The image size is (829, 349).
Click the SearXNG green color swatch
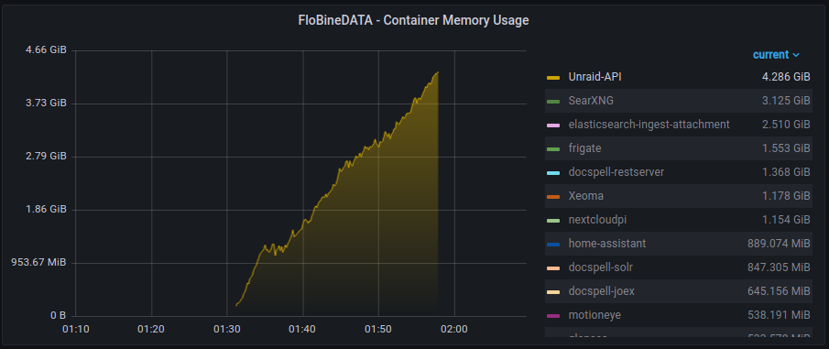(553, 102)
